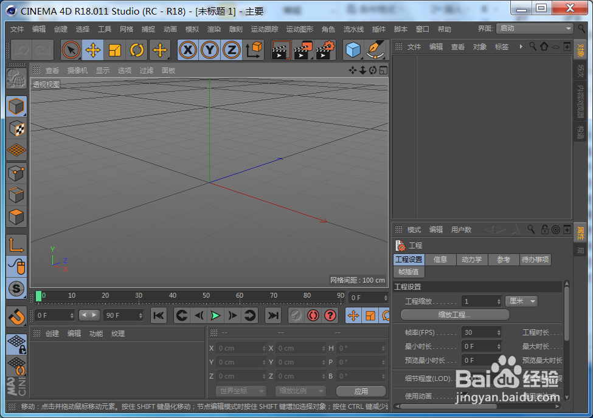
Task: Open the 缩放比例 dropdown
Action: point(300,391)
